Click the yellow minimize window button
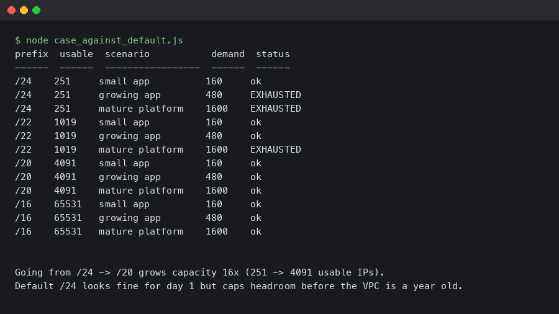Image resolution: width=559 pixels, height=314 pixels. pos(24,11)
